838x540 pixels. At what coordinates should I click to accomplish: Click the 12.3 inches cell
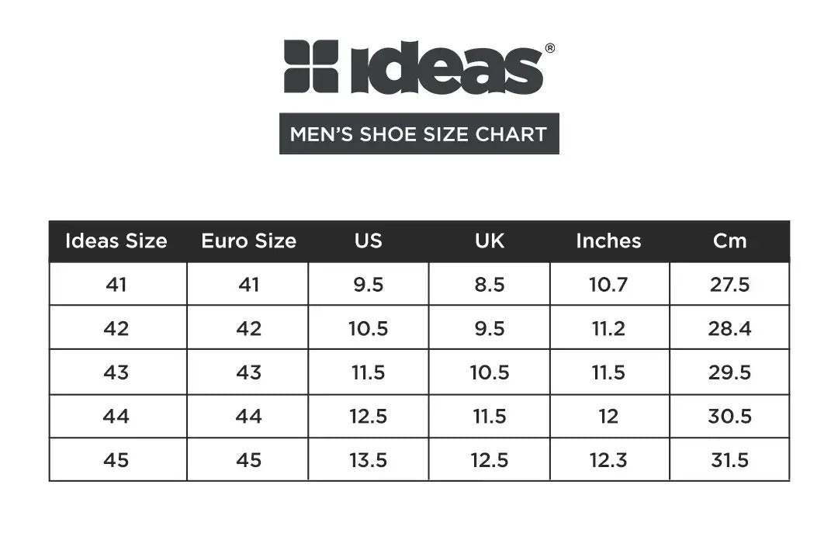pyautogui.click(x=608, y=460)
